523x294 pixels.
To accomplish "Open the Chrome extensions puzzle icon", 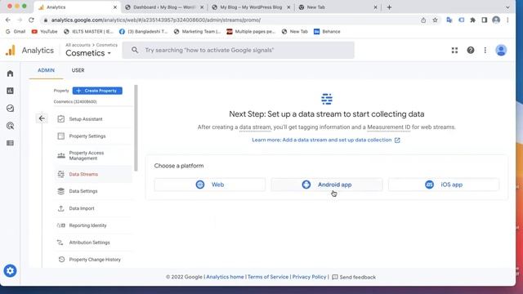I will [472, 20].
